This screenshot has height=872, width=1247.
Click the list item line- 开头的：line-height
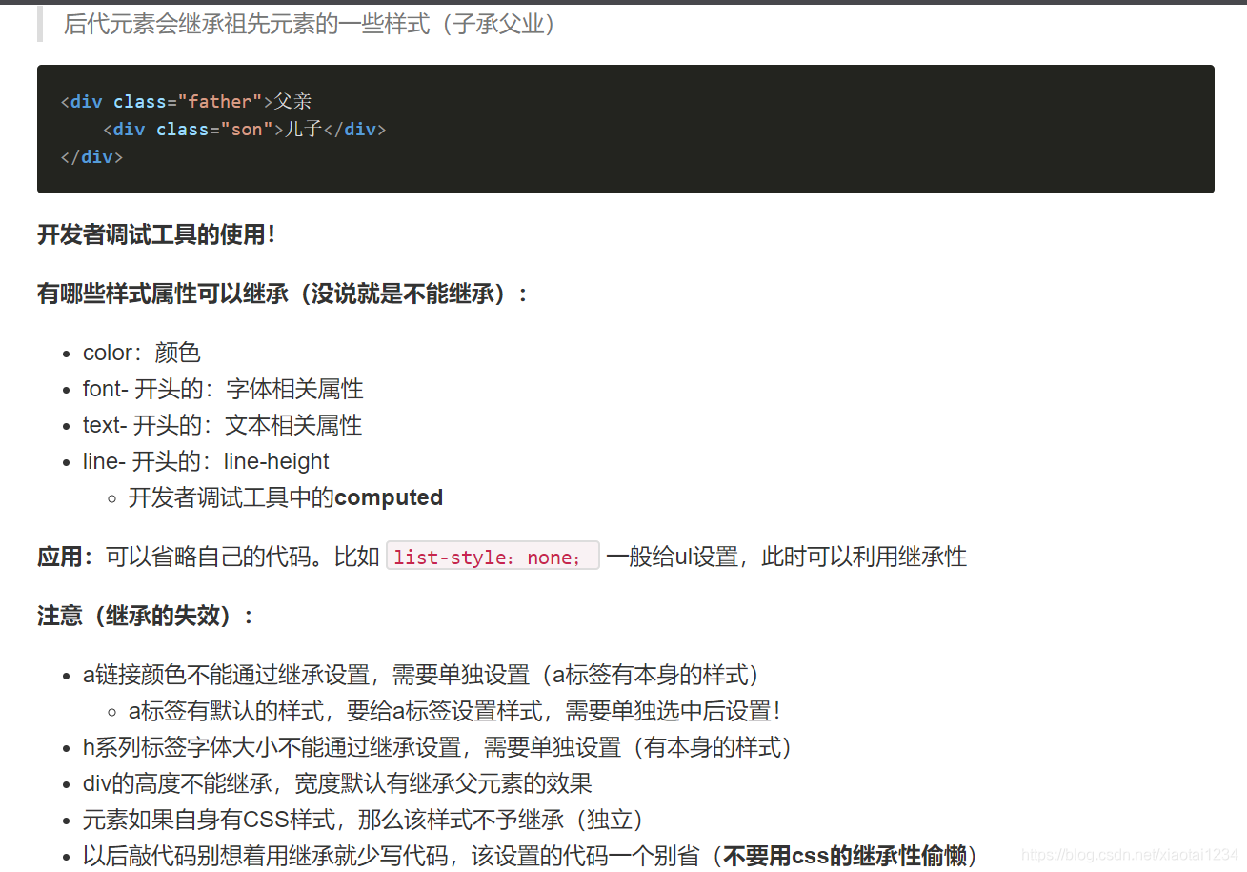click(206, 461)
